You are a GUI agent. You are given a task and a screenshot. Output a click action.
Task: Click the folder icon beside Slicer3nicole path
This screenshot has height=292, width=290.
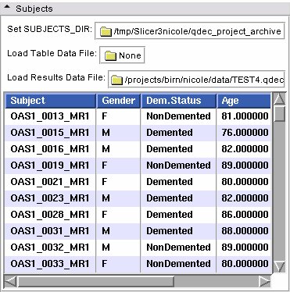[x=106, y=32]
